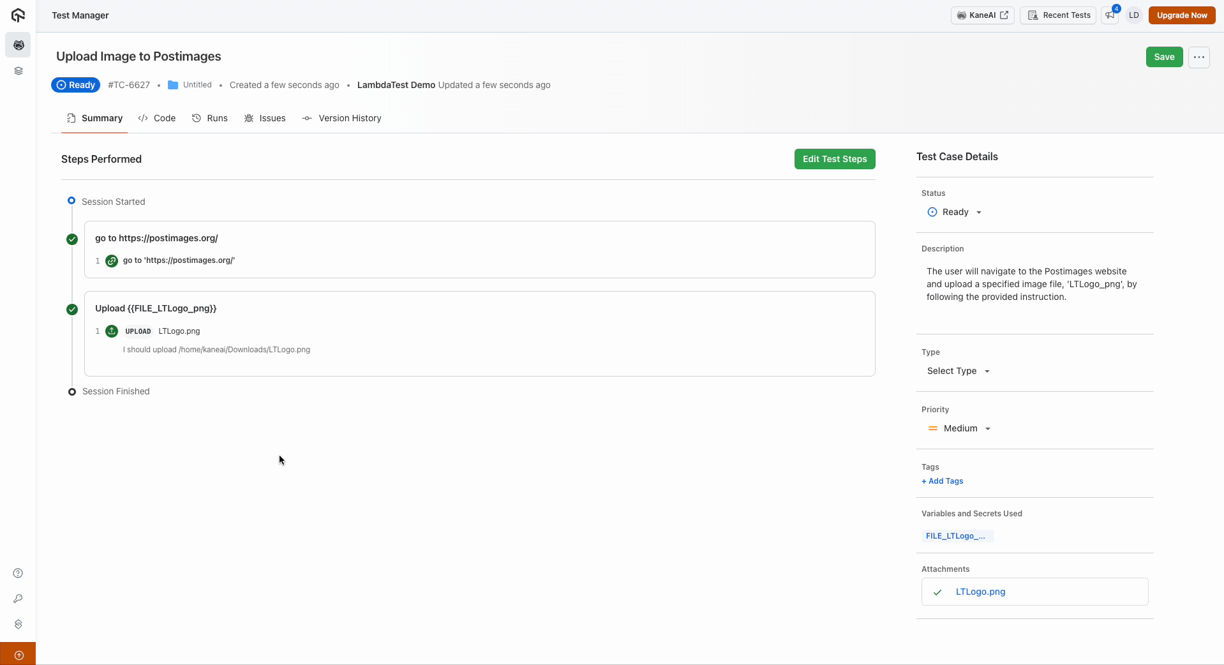This screenshot has width=1224, height=665.
Task: Click the LambdaTest logo in sidebar
Action: coord(18,15)
